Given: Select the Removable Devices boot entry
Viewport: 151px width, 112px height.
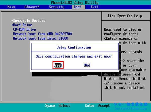Looking at the screenshot, I should [29, 20].
